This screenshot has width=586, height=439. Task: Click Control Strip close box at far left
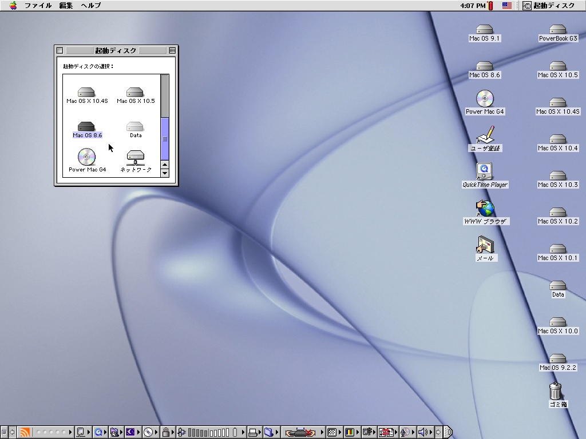pyautogui.click(x=4, y=432)
